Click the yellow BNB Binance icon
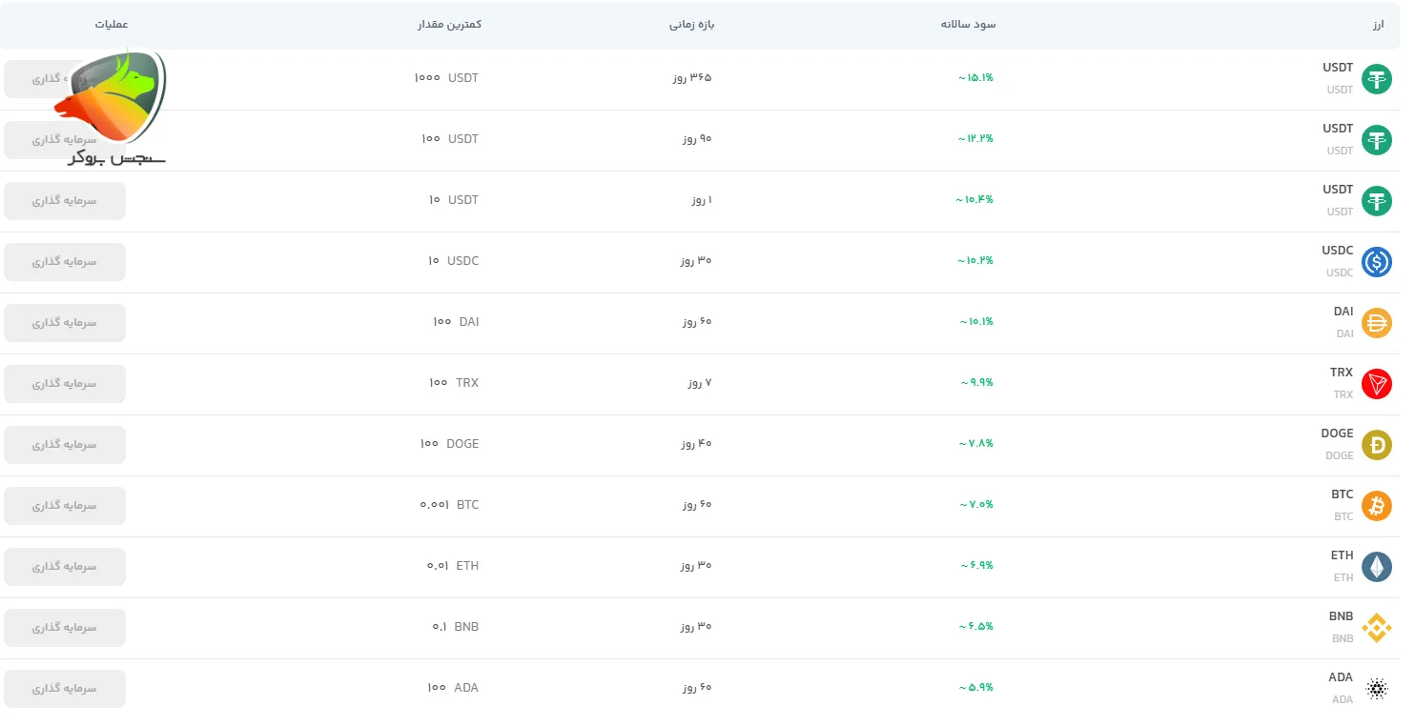The image size is (1415, 726). click(1376, 627)
